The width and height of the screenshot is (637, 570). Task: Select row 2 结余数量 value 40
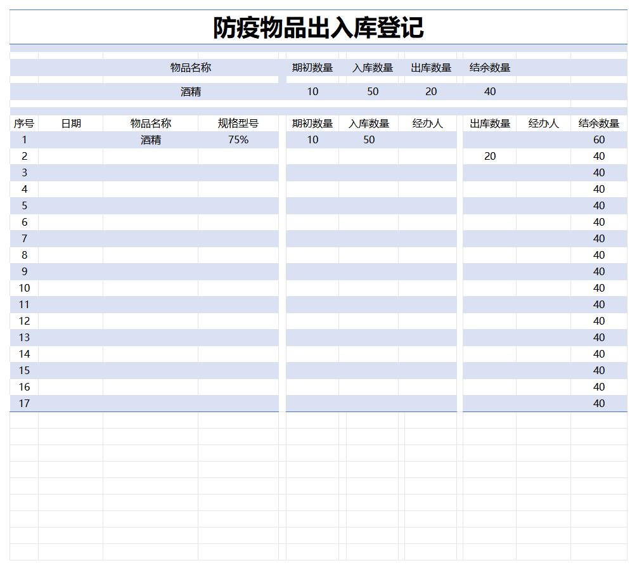point(599,157)
